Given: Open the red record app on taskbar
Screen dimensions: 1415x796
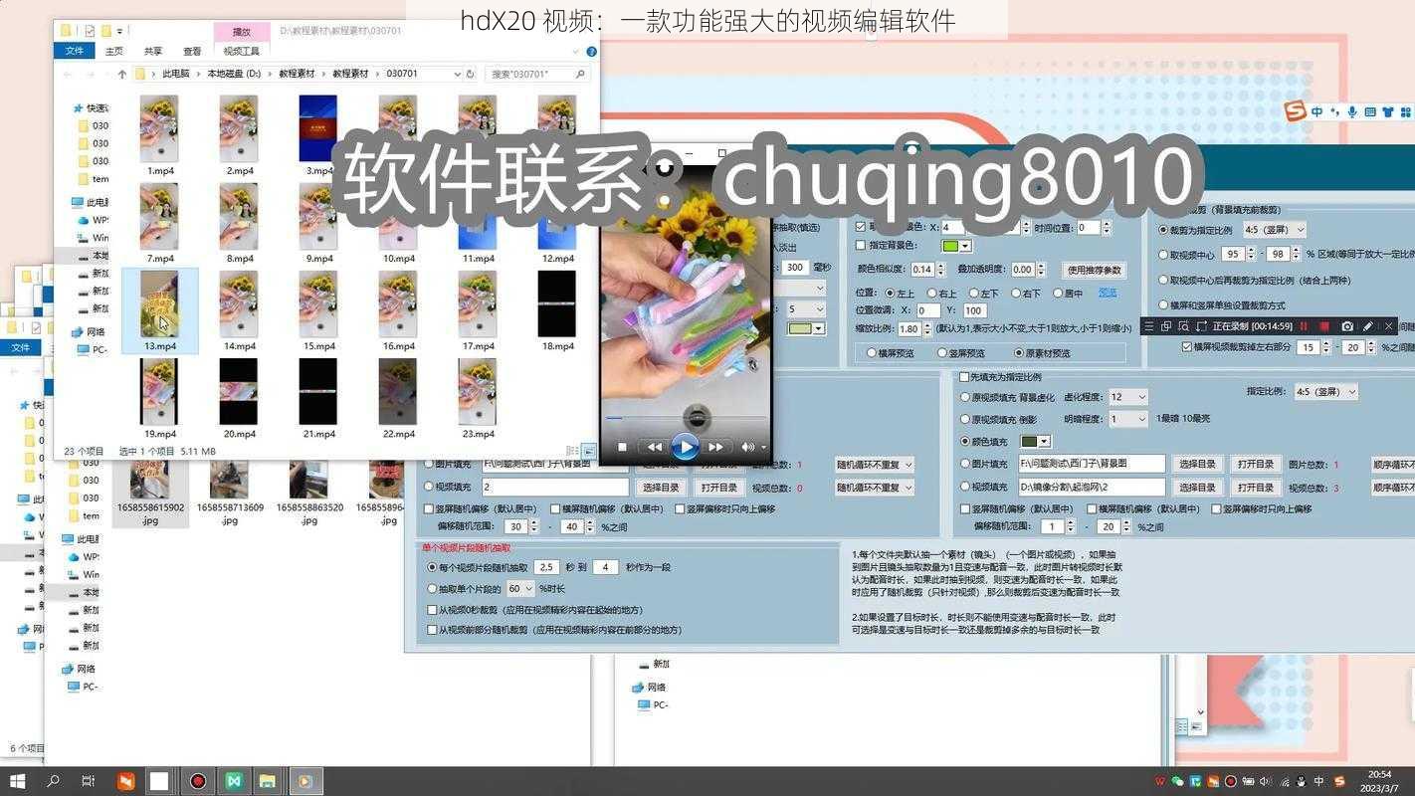Looking at the screenshot, I should coord(197,781).
